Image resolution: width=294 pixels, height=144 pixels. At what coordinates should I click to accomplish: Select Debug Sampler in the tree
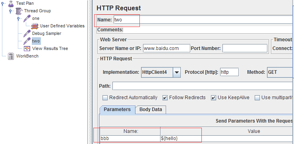point(47,33)
